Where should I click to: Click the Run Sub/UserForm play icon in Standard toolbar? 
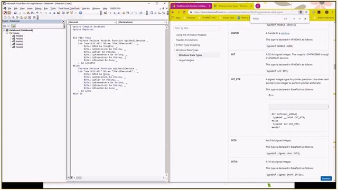tap(46, 13)
